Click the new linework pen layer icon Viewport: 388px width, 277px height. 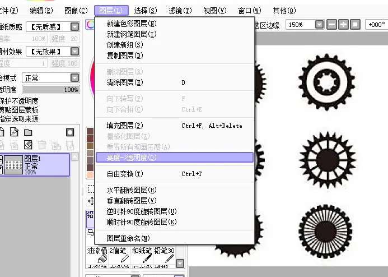pos(14,132)
